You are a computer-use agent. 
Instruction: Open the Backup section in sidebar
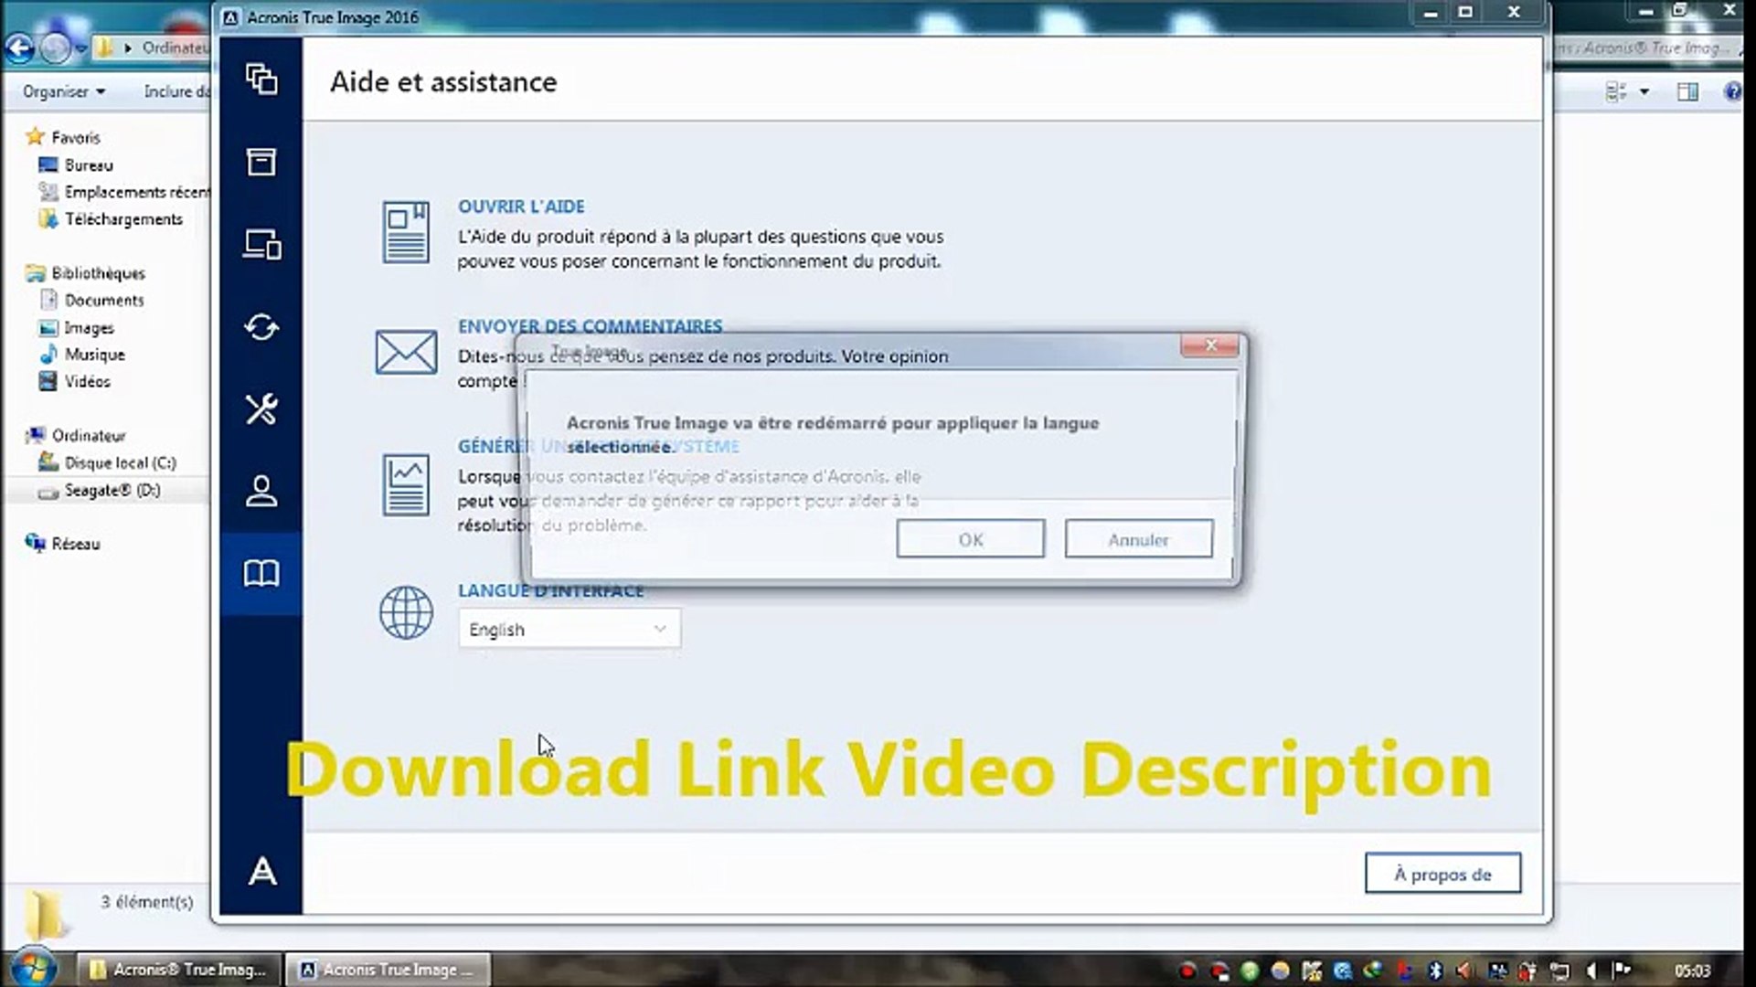pos(261,80)
